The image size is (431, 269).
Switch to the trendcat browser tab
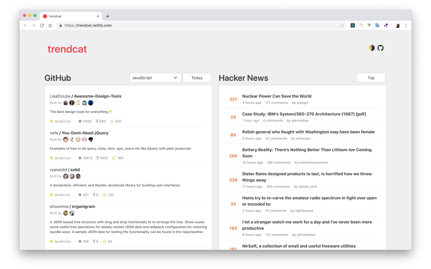point(67,16)
